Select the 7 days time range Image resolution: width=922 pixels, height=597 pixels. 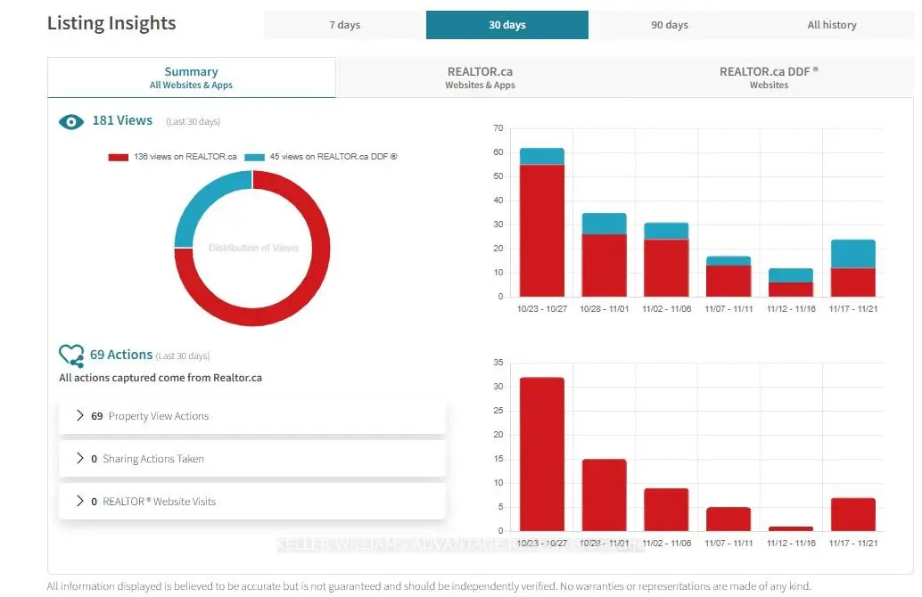click(x=344, y=25)
